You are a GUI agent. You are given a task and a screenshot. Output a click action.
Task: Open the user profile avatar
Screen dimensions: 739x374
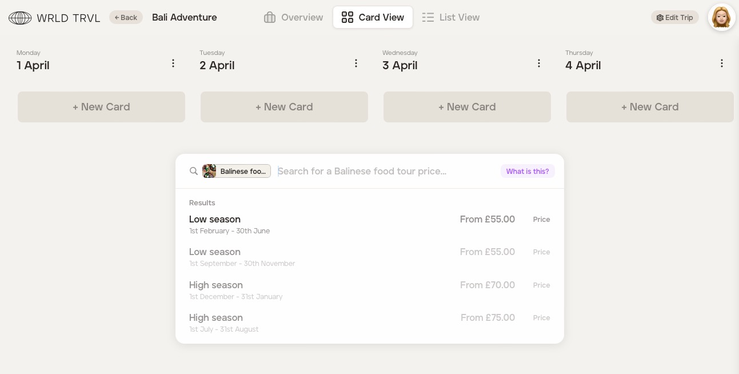(x=721, y=18)
